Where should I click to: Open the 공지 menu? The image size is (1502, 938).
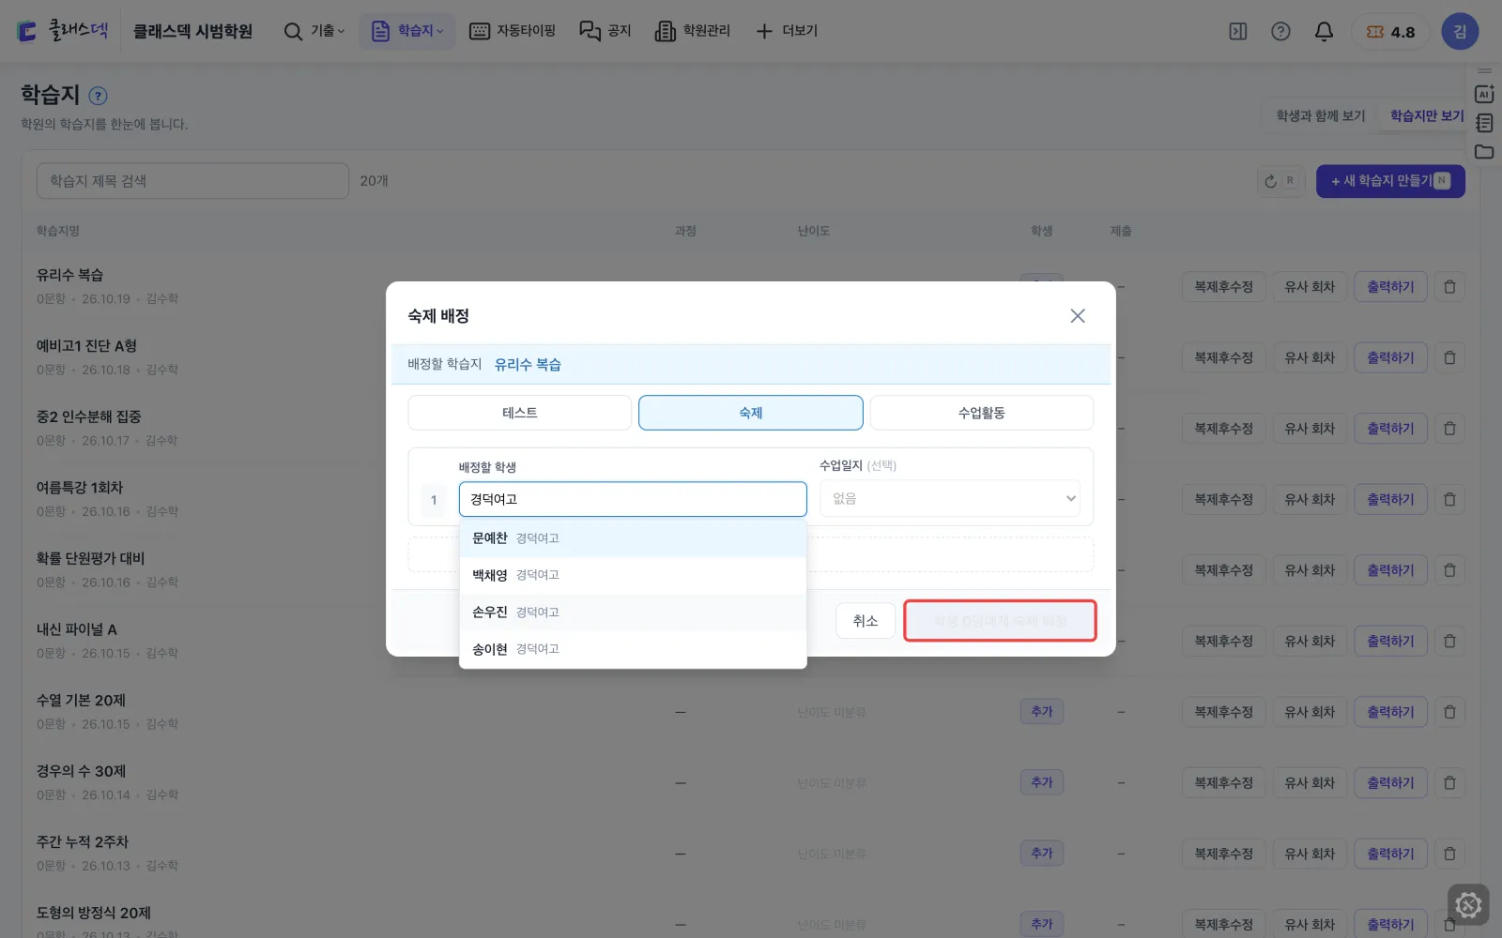point(605,31)
